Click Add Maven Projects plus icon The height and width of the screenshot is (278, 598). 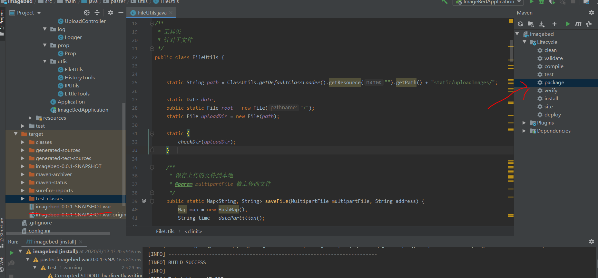click(554, 24)
